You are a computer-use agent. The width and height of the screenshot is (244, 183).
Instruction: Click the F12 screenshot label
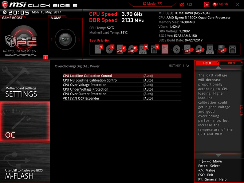[189, 4]
